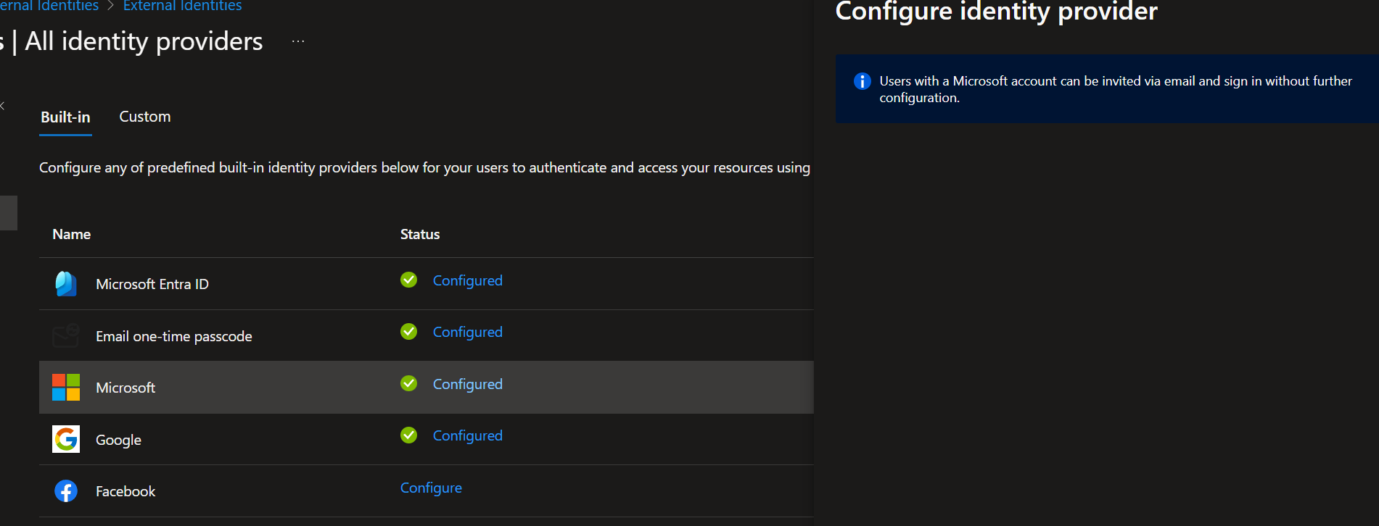The width and height of the screenshot is (1379, 526).
Task: Click the green checkmark in the Microsoft row
Action: tap(409, 383)
